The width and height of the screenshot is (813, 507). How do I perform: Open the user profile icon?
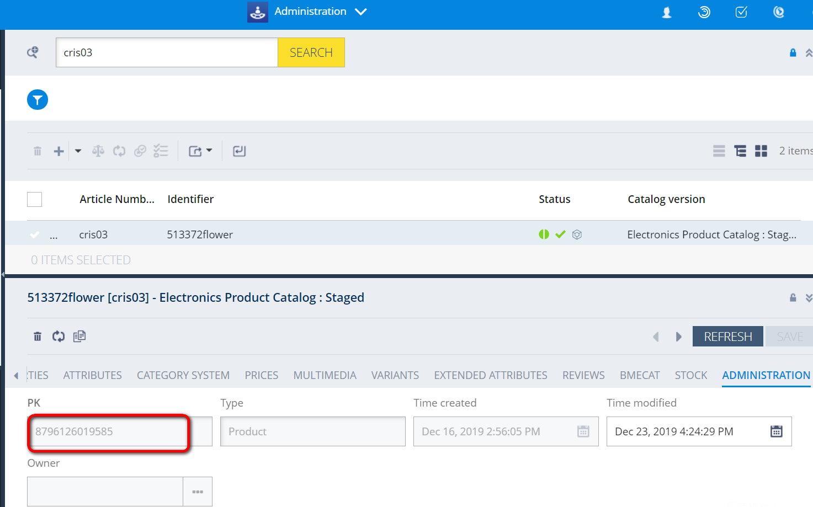pos(667,12)
